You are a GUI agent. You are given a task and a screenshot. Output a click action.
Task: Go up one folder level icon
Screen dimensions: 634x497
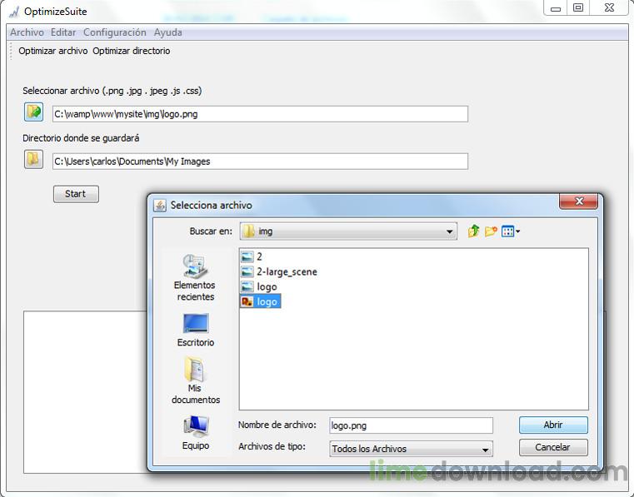pyautogui.click(x=473, y=231)
